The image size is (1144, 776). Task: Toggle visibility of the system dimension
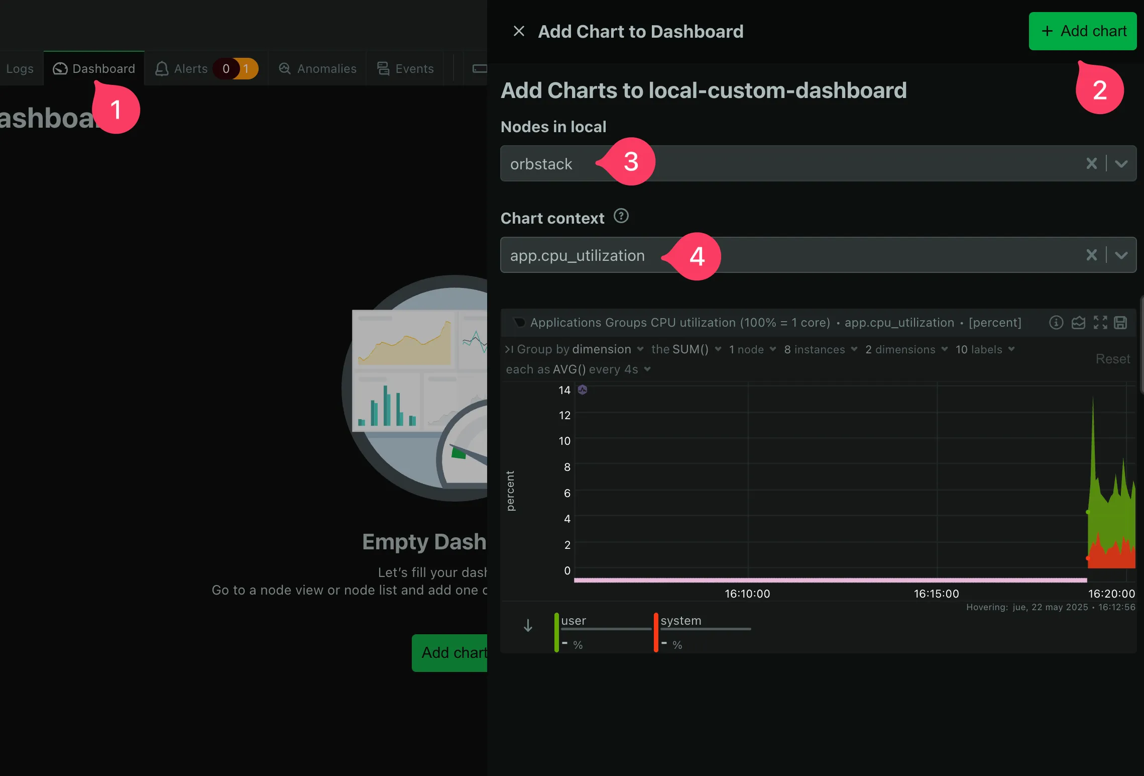(x=680, y=620)
